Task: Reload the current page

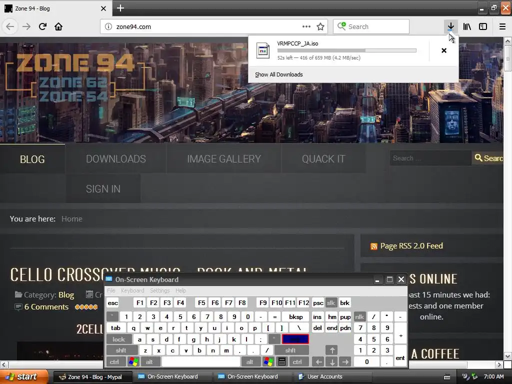Action: (x=42, y=26)
